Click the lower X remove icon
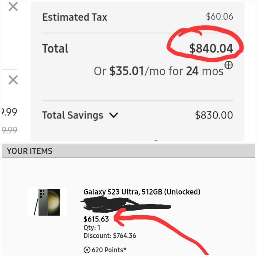The height and width of the screenshot is (257, 257). pos(13,80)
